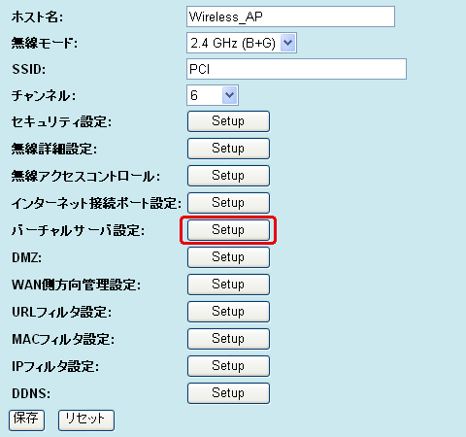Click the ホスト名 text field
The image size is (466, 437).
(290, 17)
